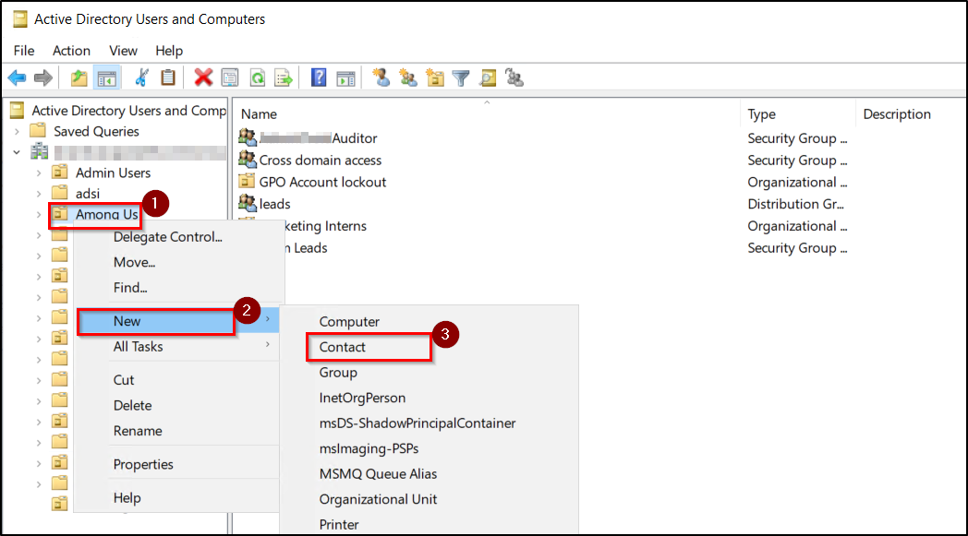Image resolution: width=968 pixels, height=536 pixels.
Task: Collapse the adsi folder chevron
Action: [x=41, y=194]
